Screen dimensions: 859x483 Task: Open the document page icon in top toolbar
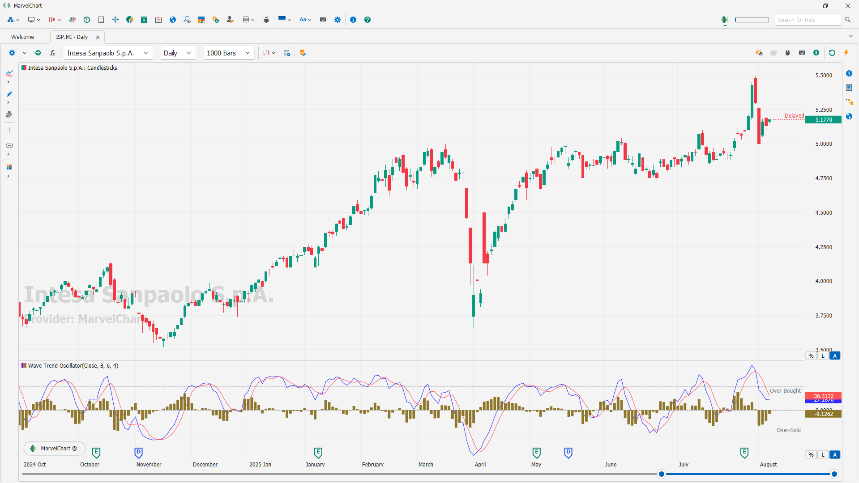(101, 20)
